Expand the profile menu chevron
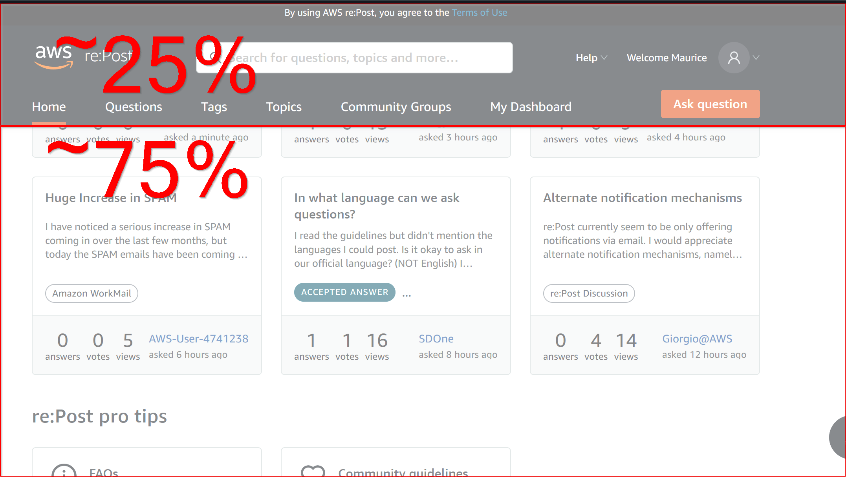Screen dimensions: 846x477 (x=756, y=58)
